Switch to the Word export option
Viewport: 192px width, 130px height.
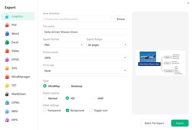click(x=18, y=33)
